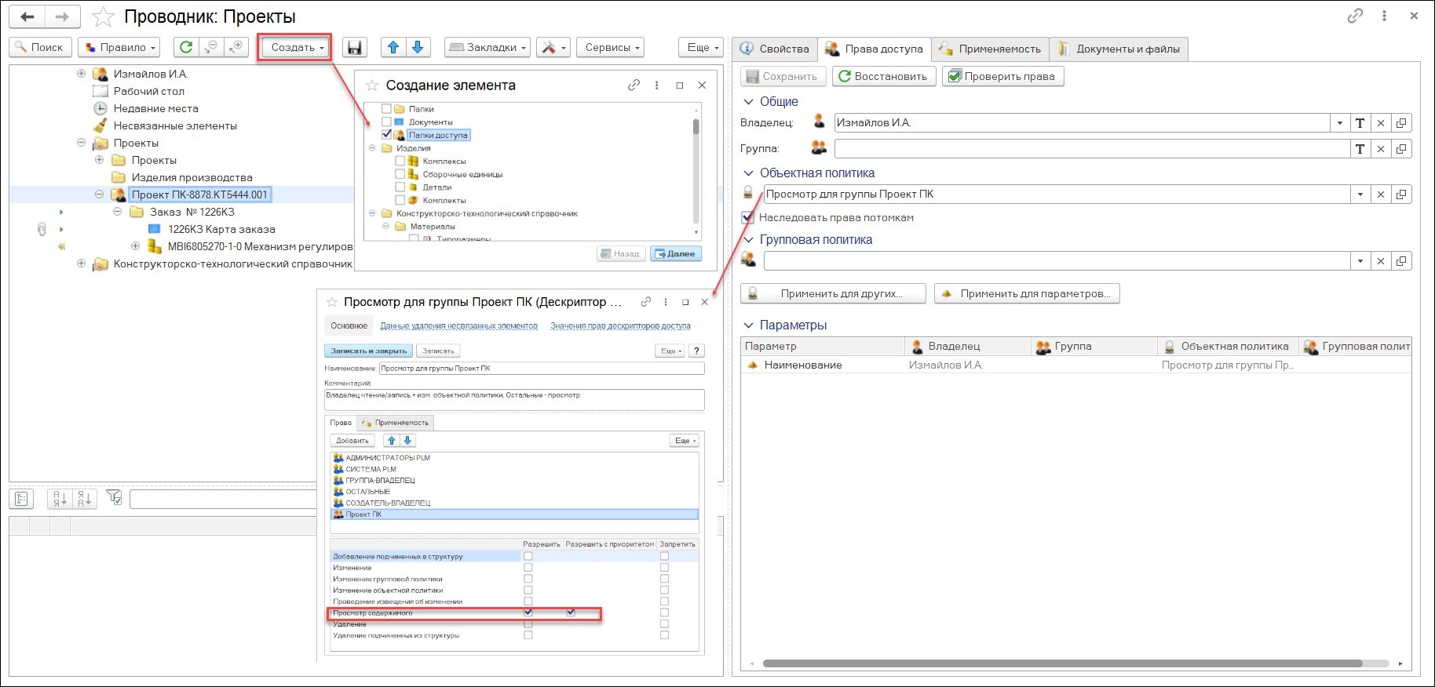Toggle the Папки checkbox
The width and height of the screenshot is (1435, 687).
386,109
